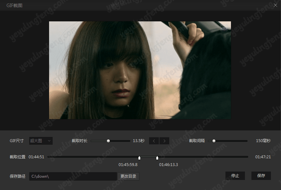Click the 保存 button
Screen dimensions: 281x190
pyautogui.click(x=261, y=176)
